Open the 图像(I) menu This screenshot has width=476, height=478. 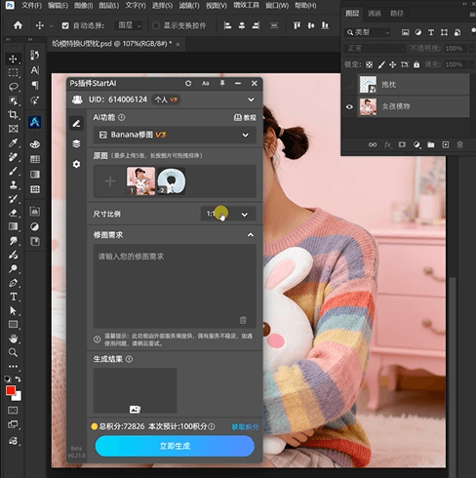click(83, 6)
